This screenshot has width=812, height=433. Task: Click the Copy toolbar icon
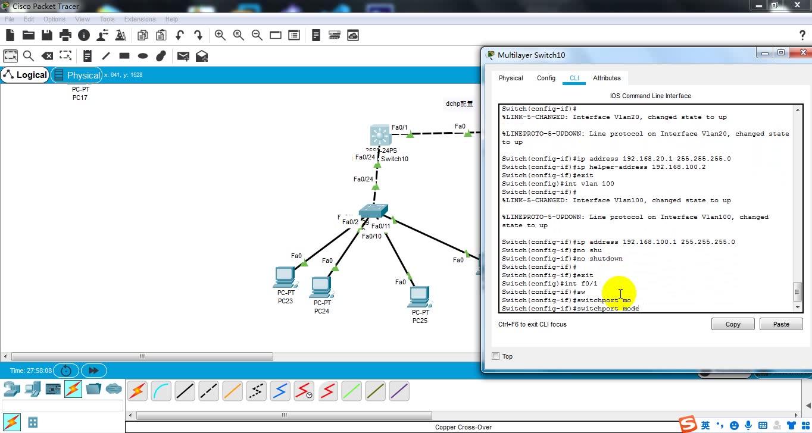click(142, 35)
